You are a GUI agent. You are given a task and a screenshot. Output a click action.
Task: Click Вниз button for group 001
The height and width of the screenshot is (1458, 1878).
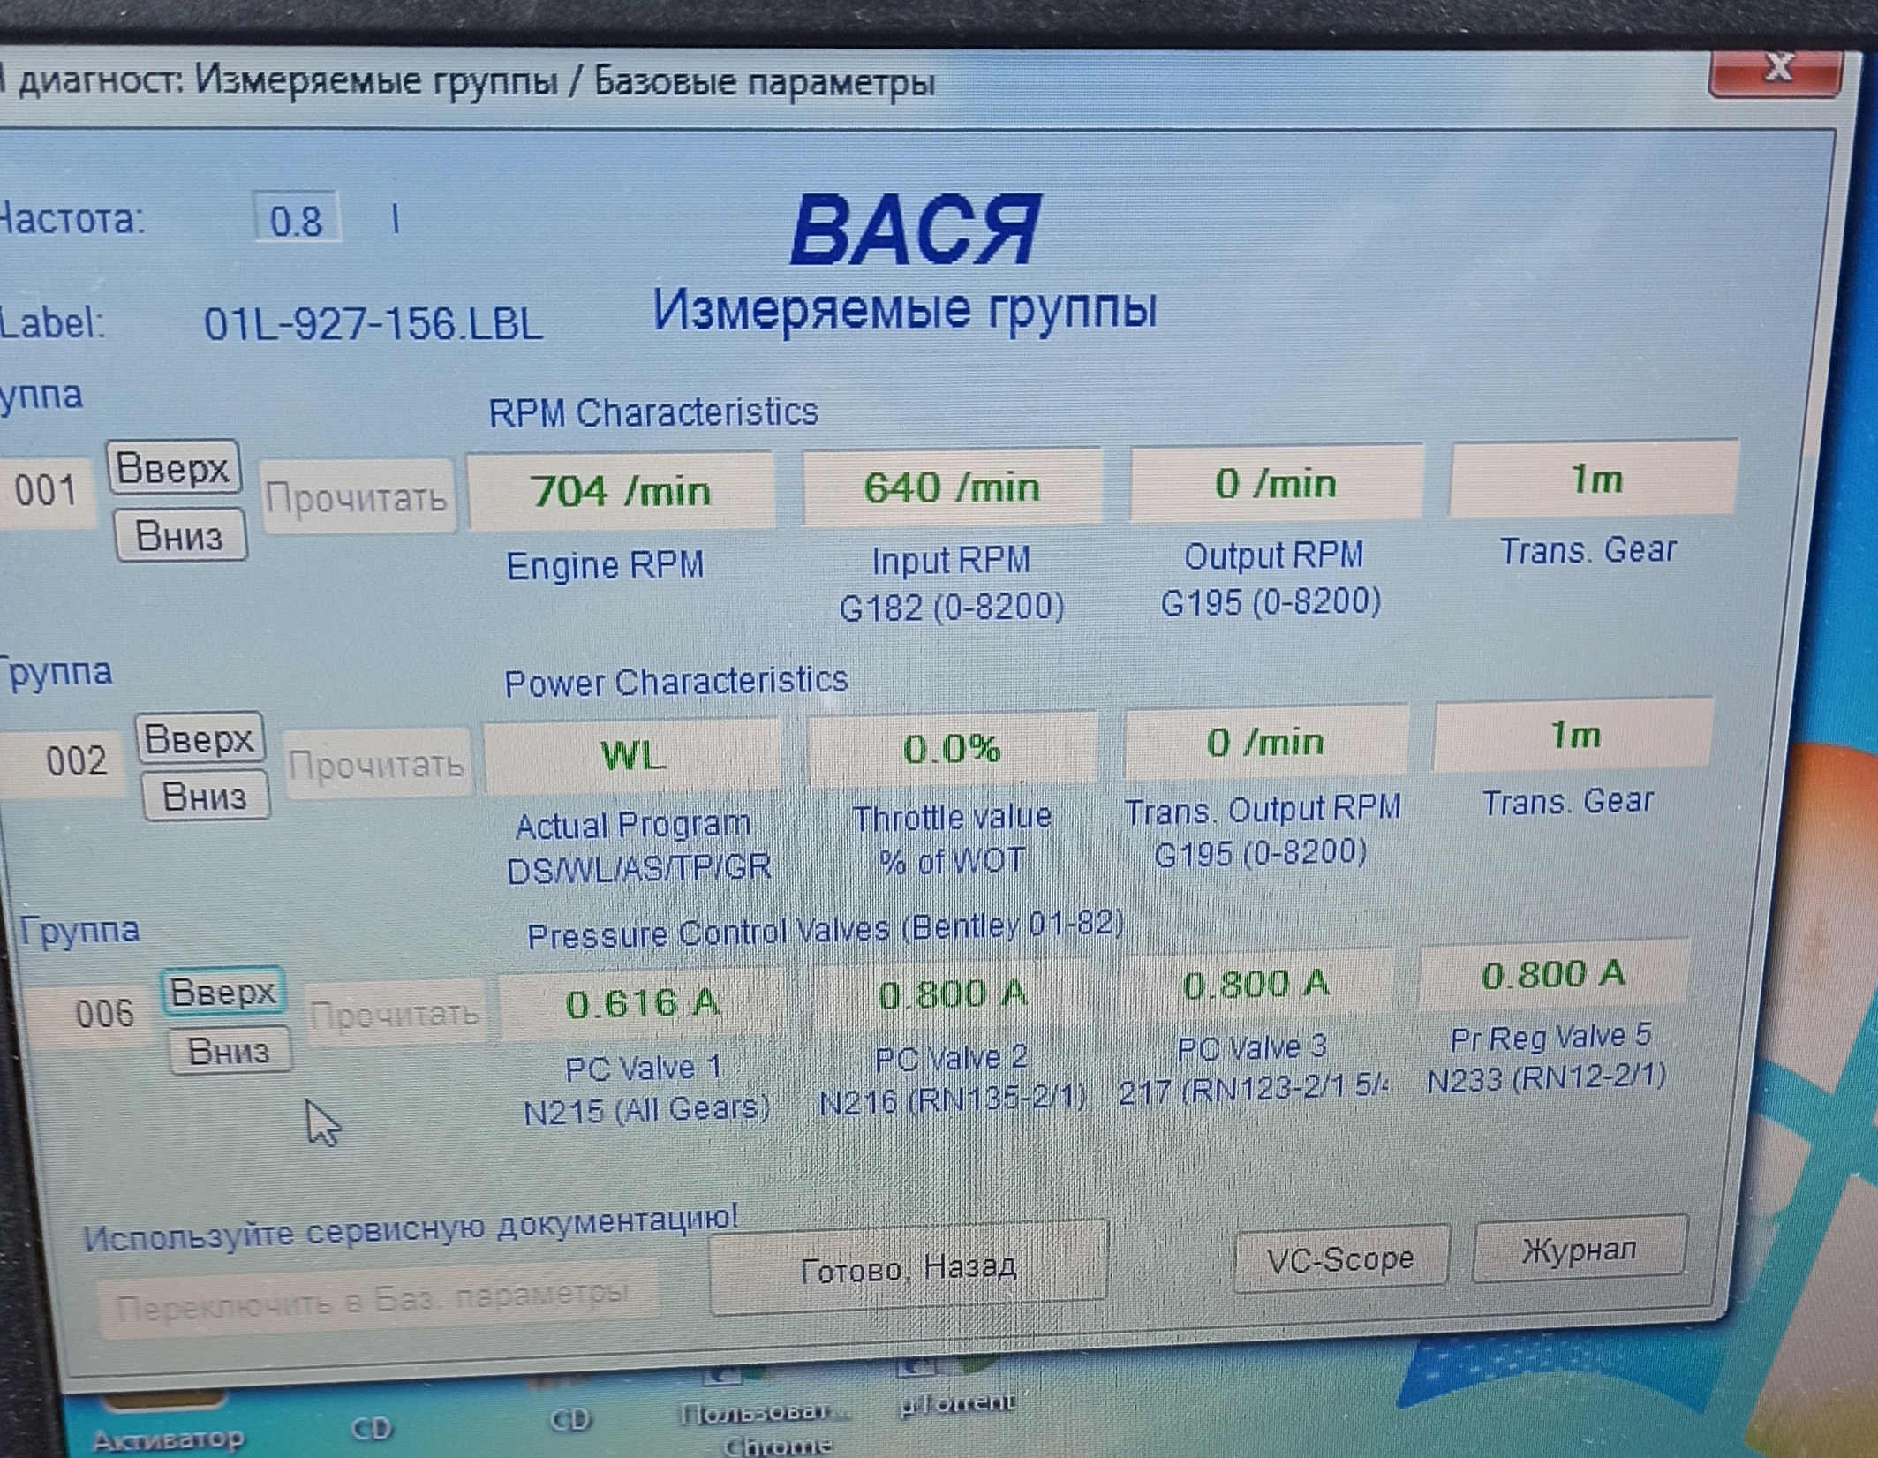point(180,536)
